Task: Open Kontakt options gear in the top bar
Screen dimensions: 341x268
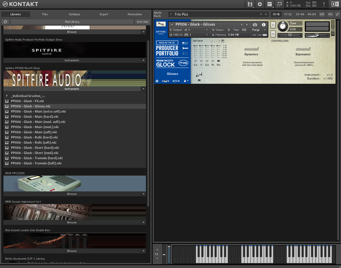Action: point(260,4)
